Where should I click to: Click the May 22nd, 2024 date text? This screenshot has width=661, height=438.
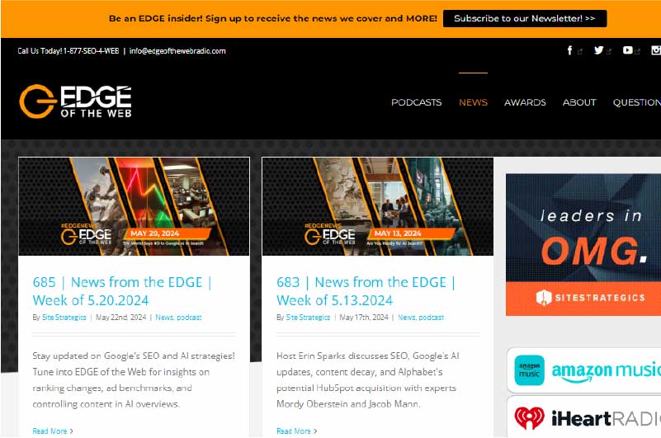coord(121,318)
